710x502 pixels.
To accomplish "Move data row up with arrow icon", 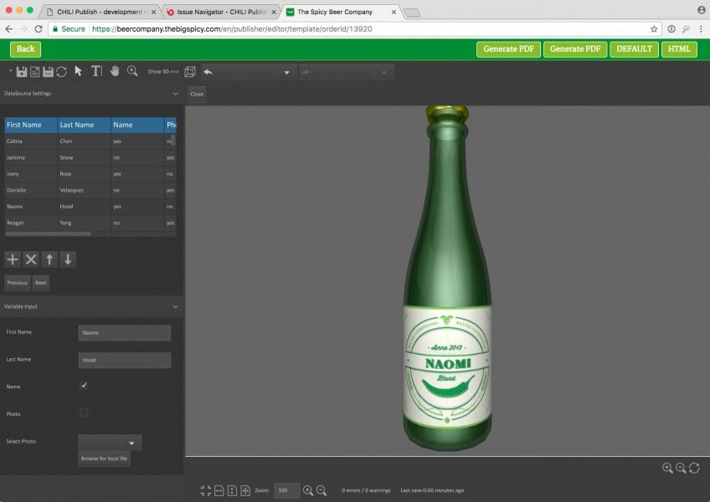I will [49, 259].
